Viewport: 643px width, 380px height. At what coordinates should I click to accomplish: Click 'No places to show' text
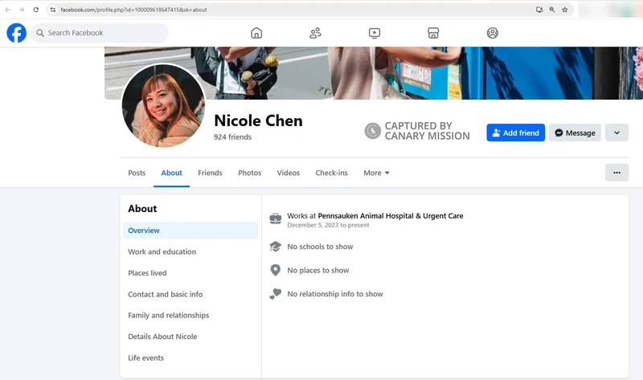coord(318,270)
